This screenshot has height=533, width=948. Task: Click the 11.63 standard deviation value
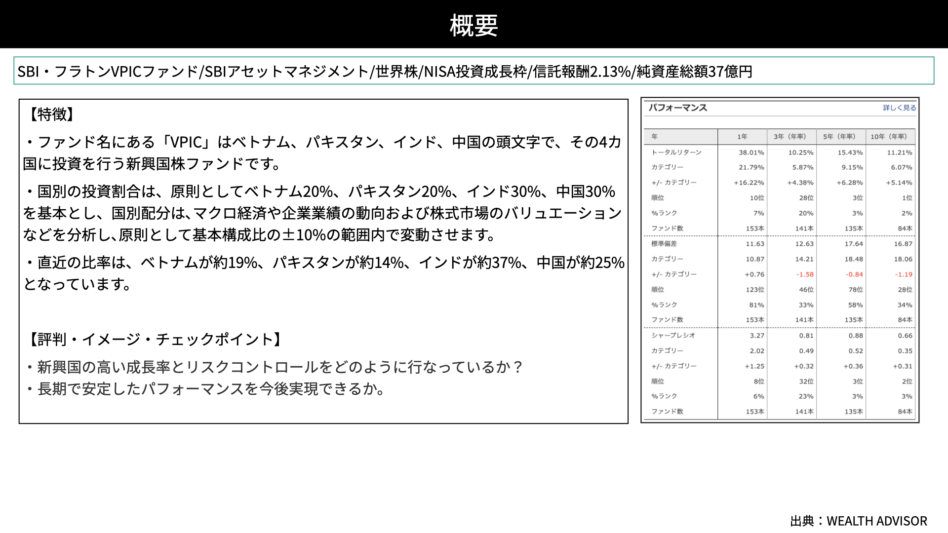(x=755, y=244)
